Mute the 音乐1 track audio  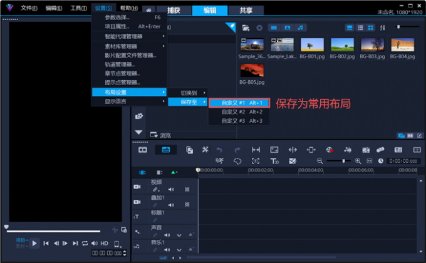[x=167, y=250]
